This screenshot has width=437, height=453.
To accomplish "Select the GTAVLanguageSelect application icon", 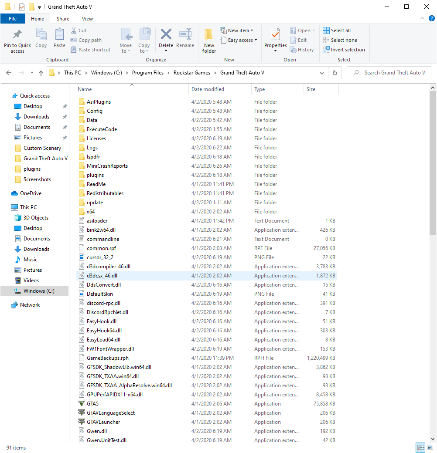I will pos(82,413).
